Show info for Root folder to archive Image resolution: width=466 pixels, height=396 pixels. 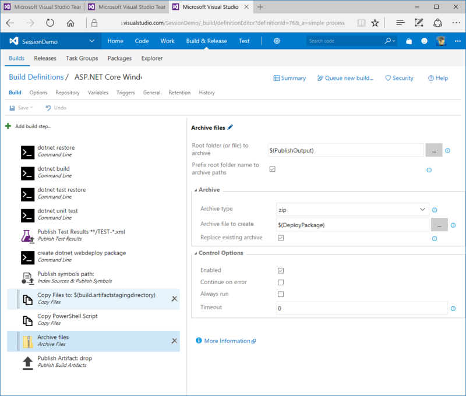tap(447, 151)
